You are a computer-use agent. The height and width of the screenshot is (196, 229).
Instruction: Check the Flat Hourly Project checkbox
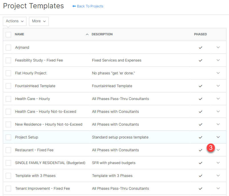(8, 73)
